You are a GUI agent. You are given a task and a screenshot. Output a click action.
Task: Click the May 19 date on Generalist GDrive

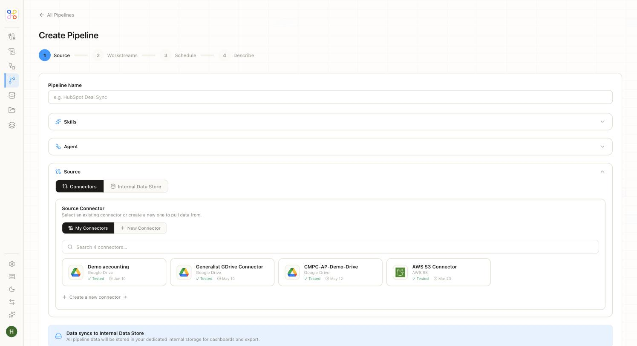pos(226,279)
